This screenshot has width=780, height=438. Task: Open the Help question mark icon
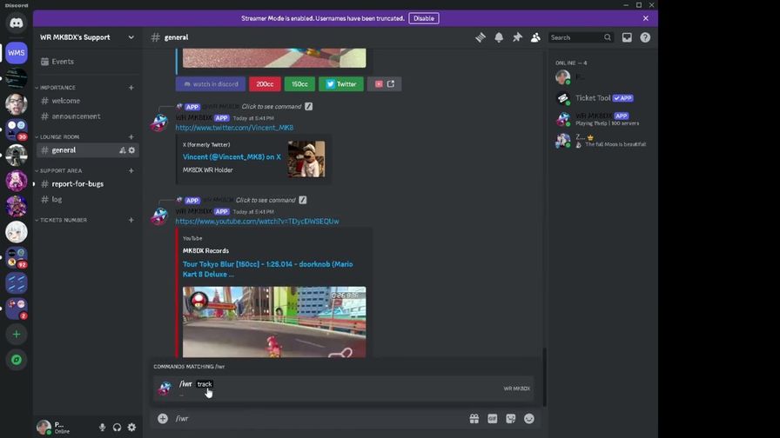645,37
